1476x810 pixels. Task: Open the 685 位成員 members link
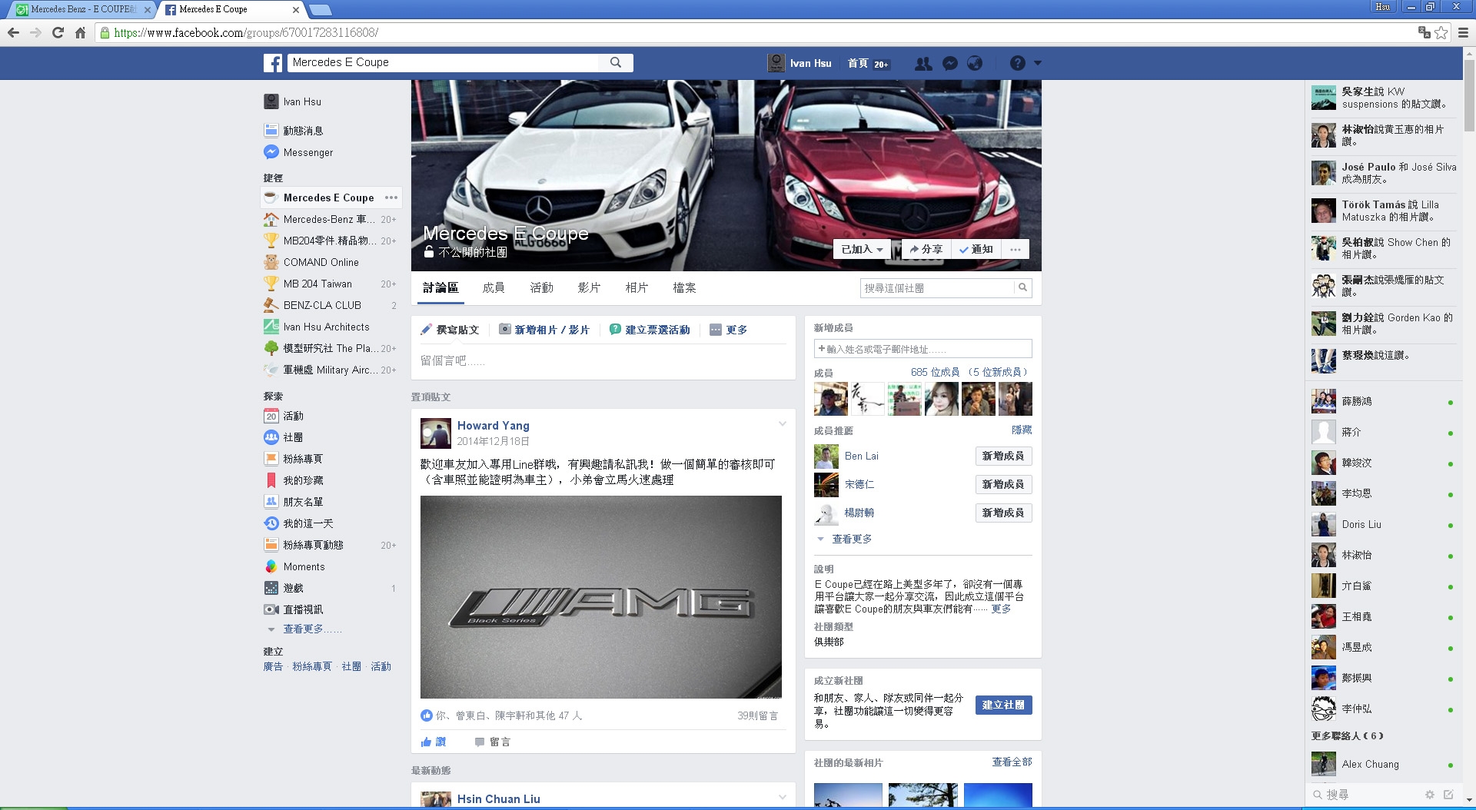[936, 372]
